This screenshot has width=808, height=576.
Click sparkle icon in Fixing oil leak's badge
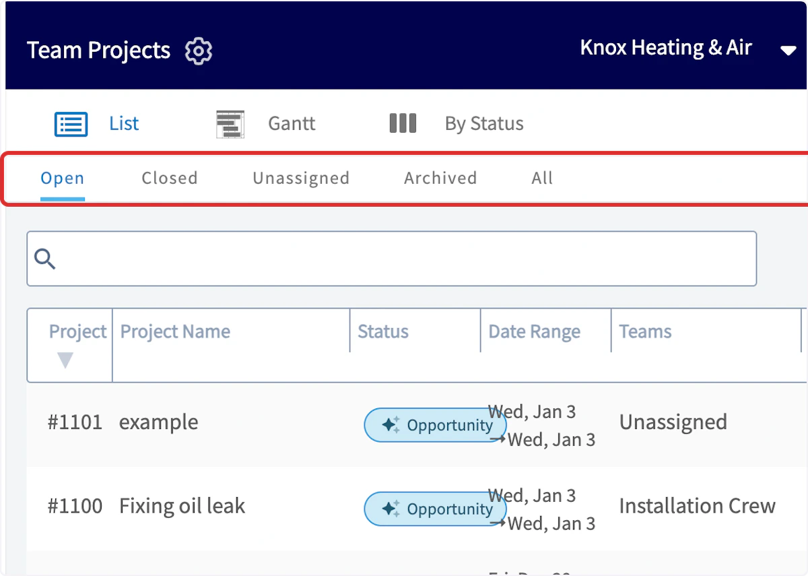[x=391, y=509]
